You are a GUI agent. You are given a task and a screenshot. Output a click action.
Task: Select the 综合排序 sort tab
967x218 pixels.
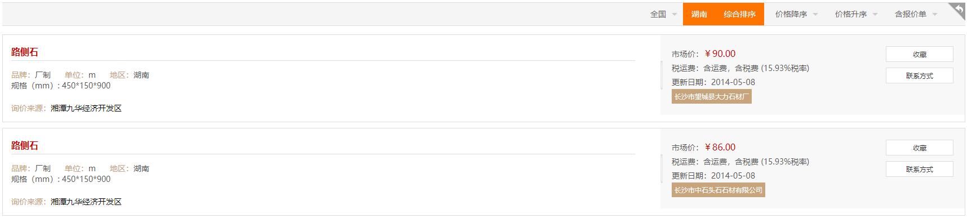(740, 14)
